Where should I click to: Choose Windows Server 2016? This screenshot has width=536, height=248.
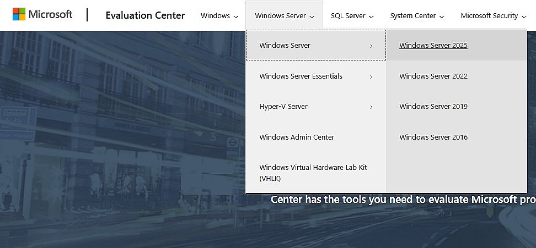point(457,137)
